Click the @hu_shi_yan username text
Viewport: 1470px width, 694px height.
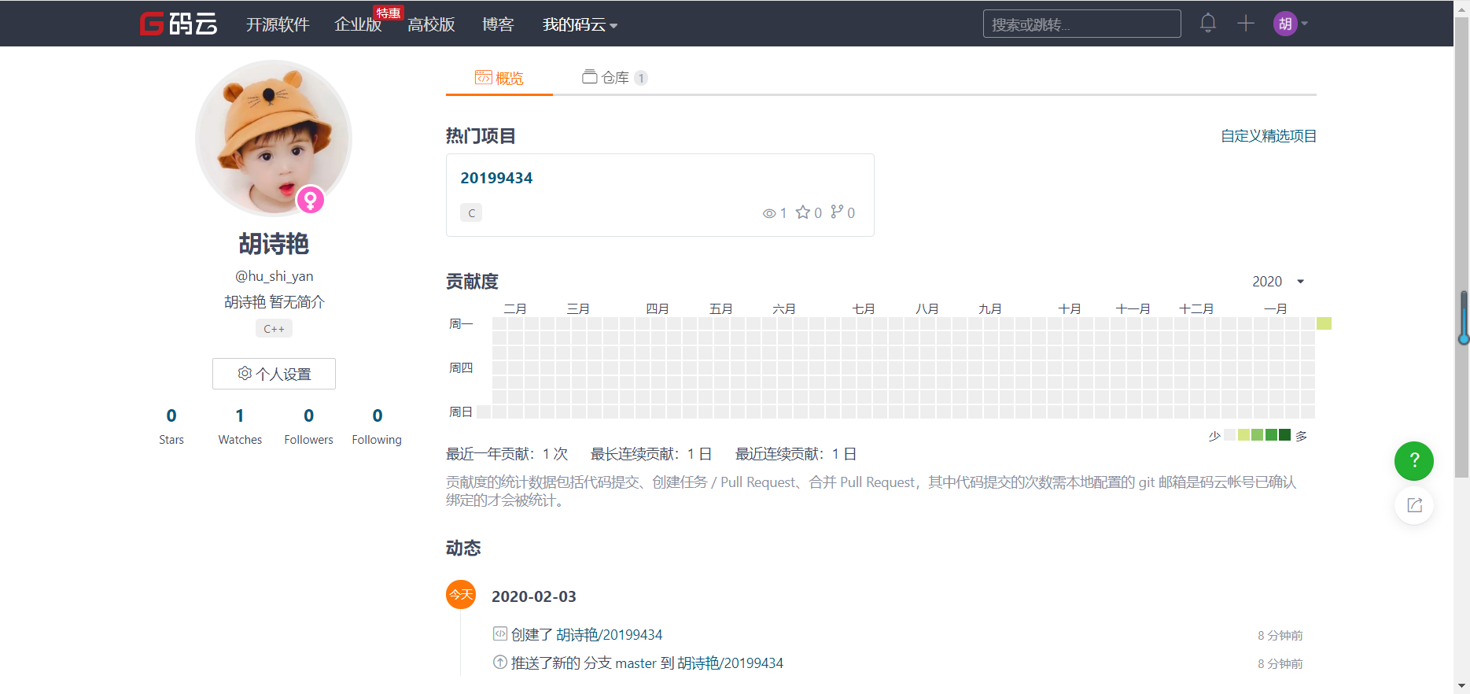point(274,276)
